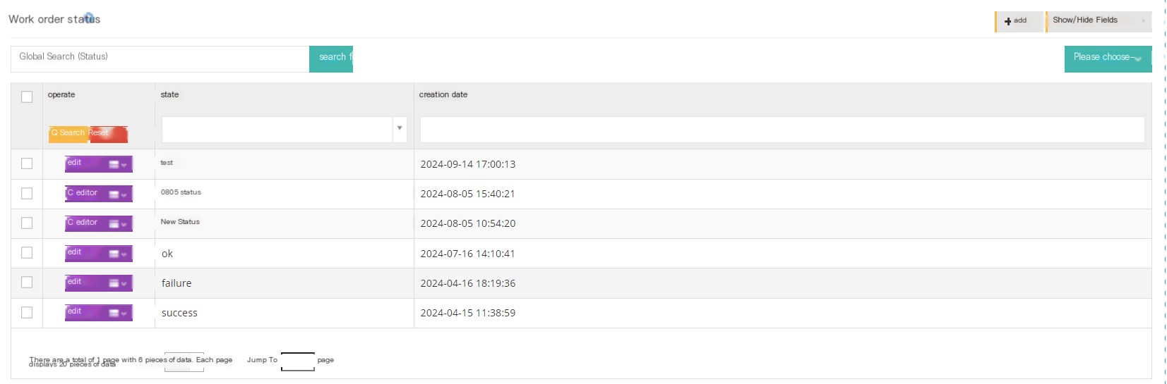Image resolution: width=1167 pixels, height=384 pixels.
Task: Open action menu icon for ok row
Action: [x=118, y=254]
